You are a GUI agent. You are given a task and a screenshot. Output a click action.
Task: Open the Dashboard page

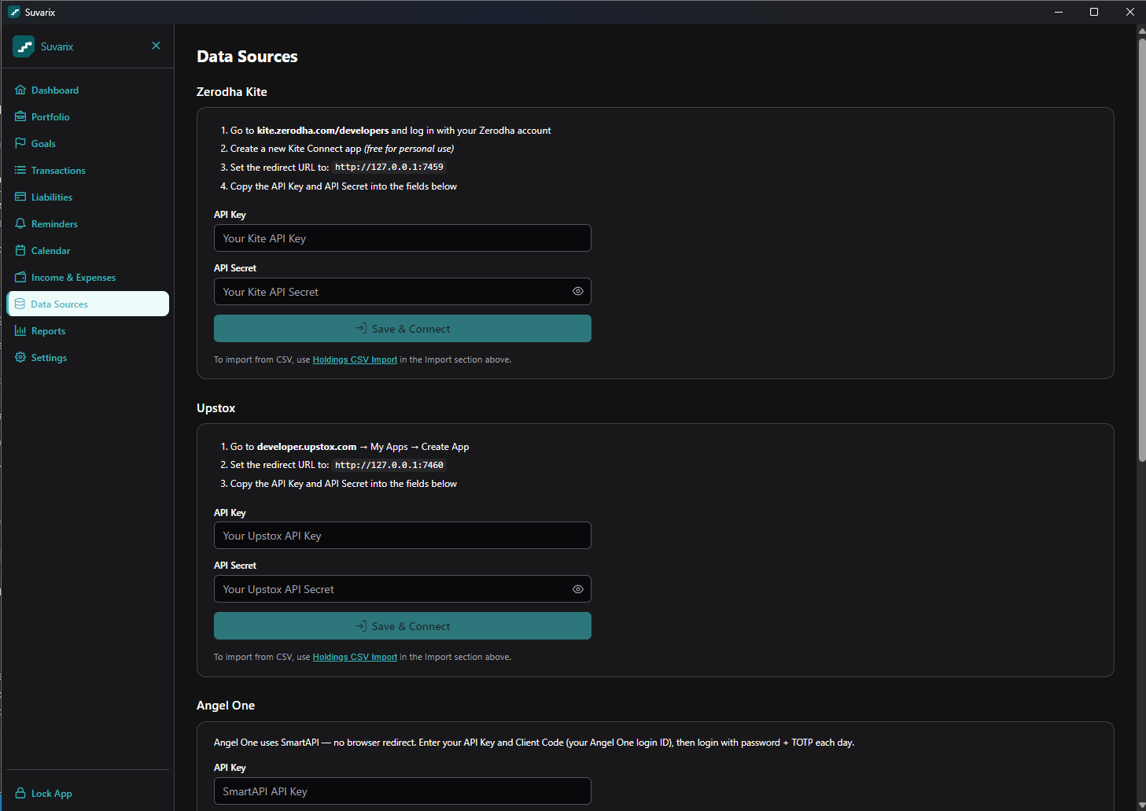(88, 90)
